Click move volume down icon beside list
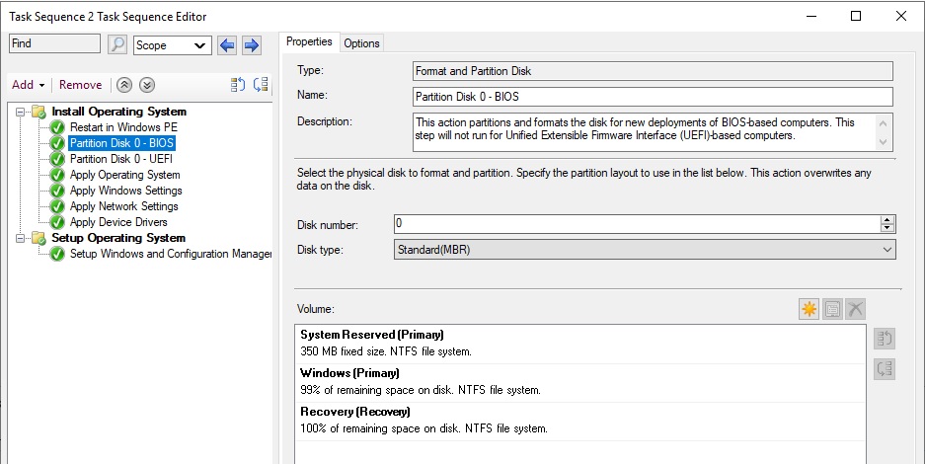Screen dimensions: 925x464 click(x=885, y=369)
